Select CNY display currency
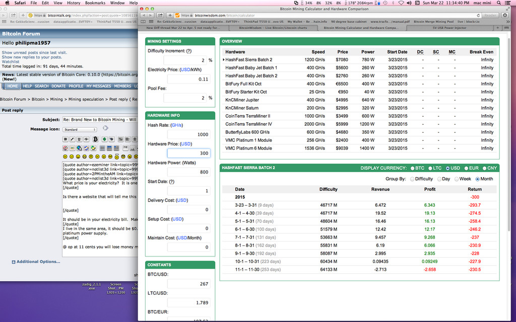Image resolution: width=516 pixels, height=322 pixels. pos(484,168)
